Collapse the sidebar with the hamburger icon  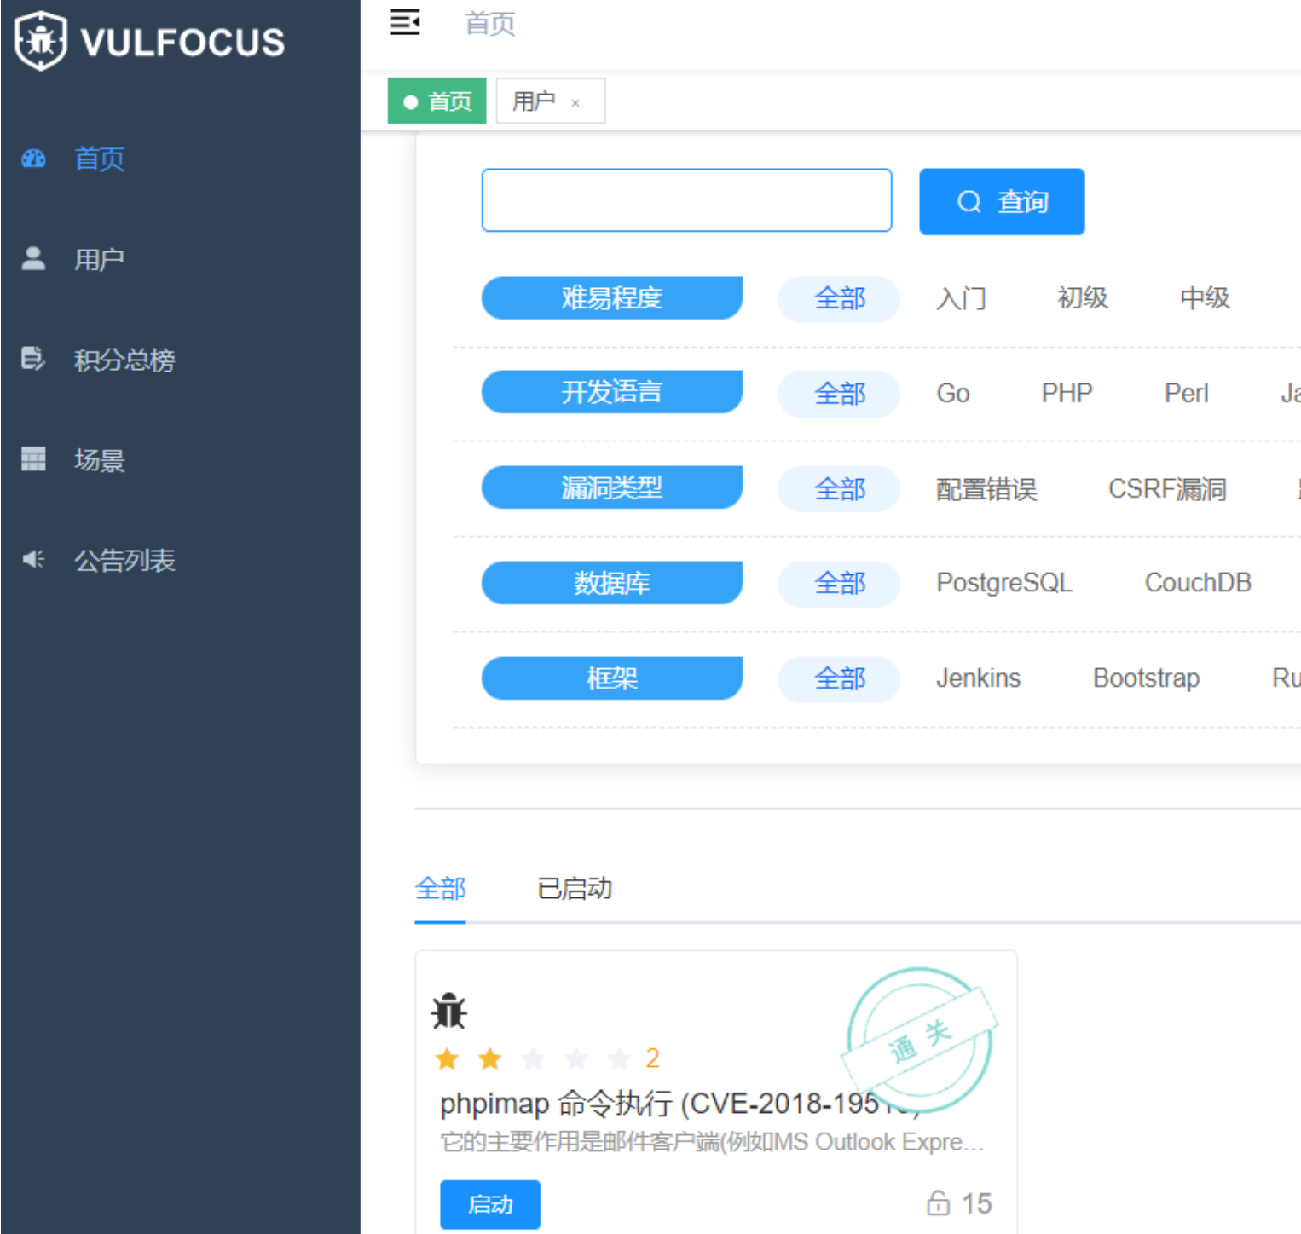[405, 22]
